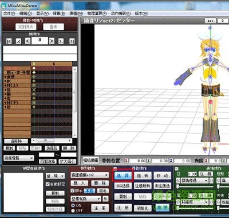Click the eyebrow morph previous << arrow
The height and width of the screenshot is (218, 229).
[178, 202]
